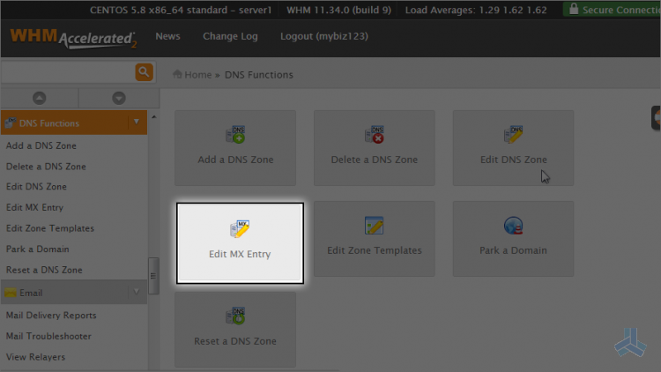Click Logout (mybiz123)
The image size is (661, 372).
coord(324,36)
